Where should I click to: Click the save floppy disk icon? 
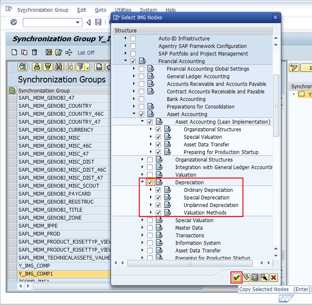(98, 22)
